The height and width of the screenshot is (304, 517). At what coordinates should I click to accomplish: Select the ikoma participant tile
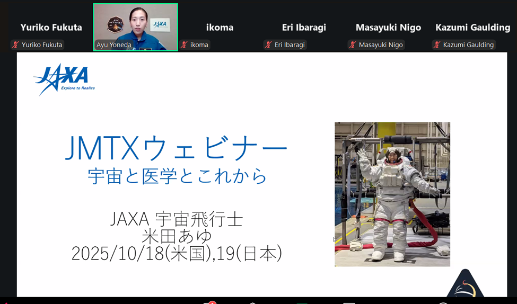point(220,28)
